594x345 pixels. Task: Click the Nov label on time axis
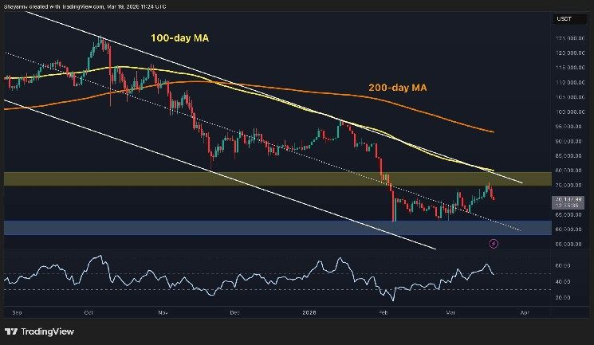click(x=163, y=314)
